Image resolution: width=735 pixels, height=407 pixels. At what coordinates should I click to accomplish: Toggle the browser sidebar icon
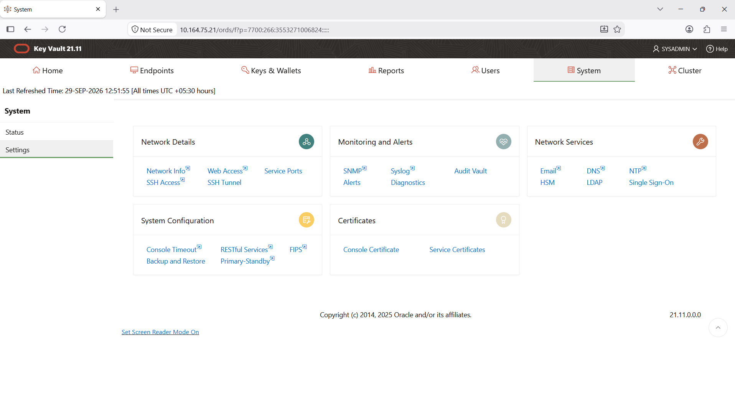10,29
